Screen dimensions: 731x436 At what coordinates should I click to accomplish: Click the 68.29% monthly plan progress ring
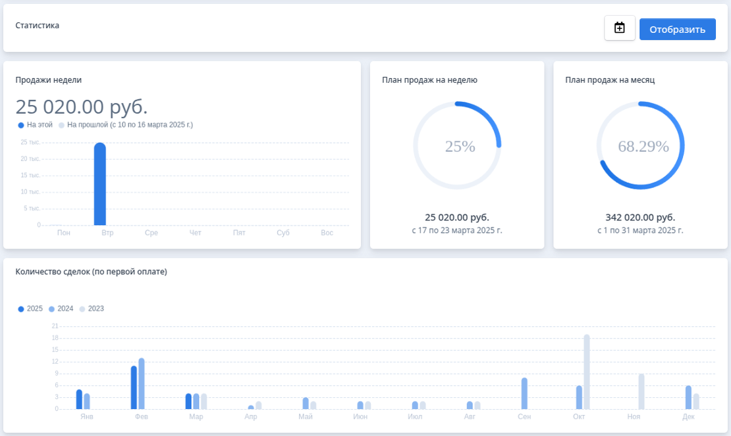coord(640,146)
